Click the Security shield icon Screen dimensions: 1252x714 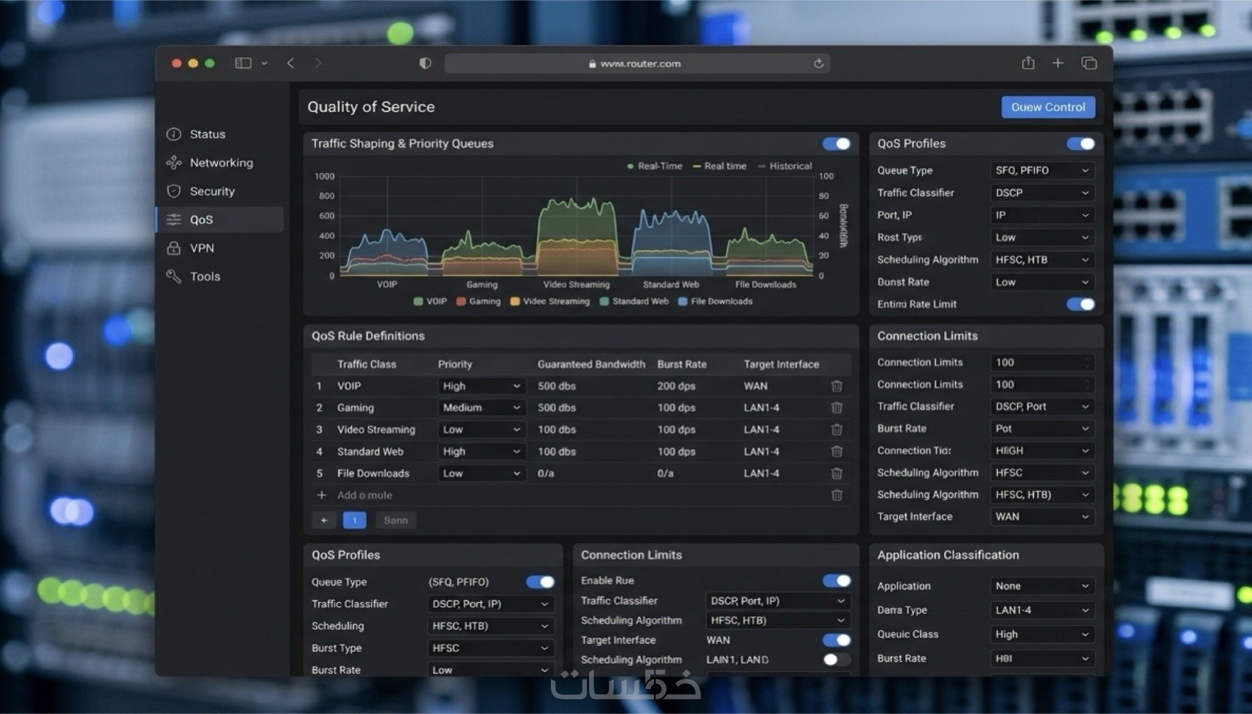tap(174, 191)
